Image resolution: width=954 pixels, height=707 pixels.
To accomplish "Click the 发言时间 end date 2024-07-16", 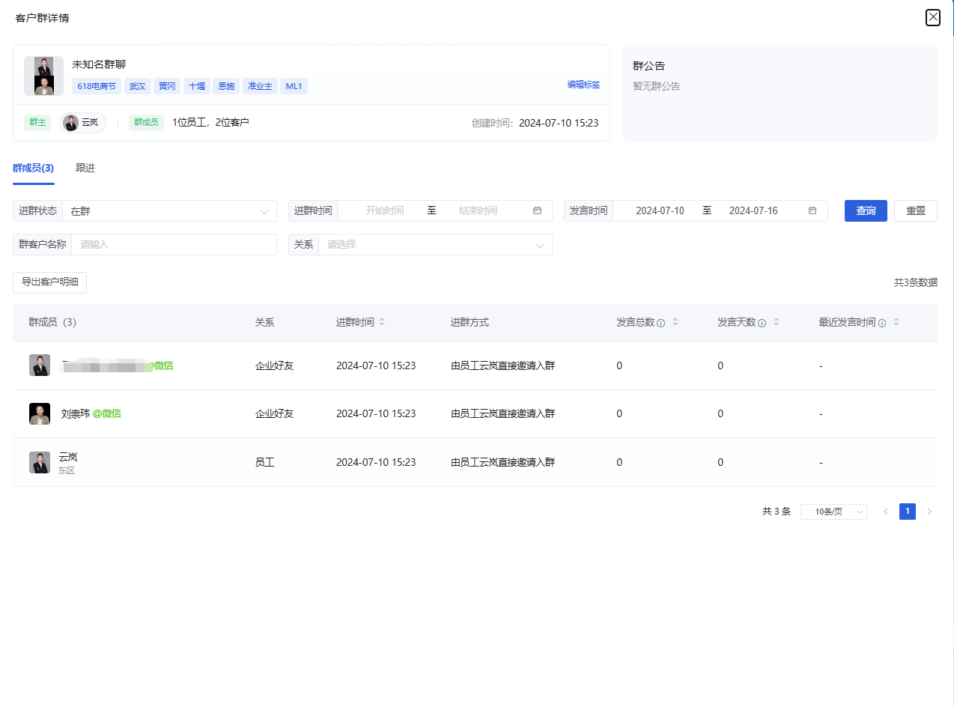I will (x=753, y=210).
